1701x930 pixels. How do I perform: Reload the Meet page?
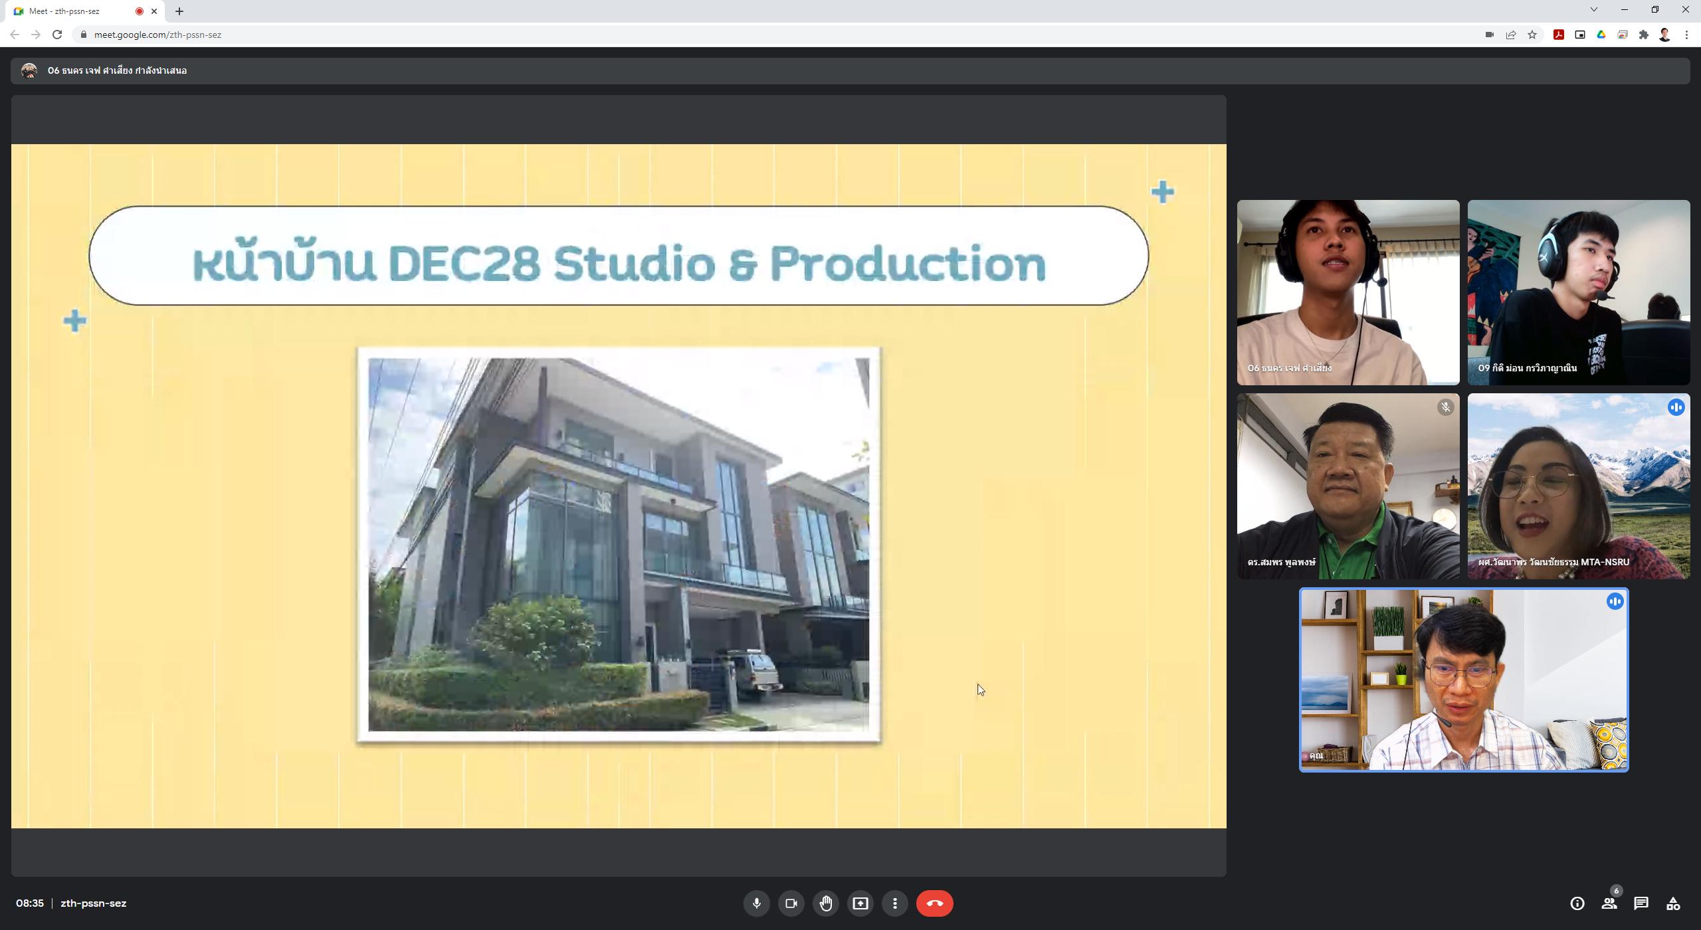(x=57, y=35)
